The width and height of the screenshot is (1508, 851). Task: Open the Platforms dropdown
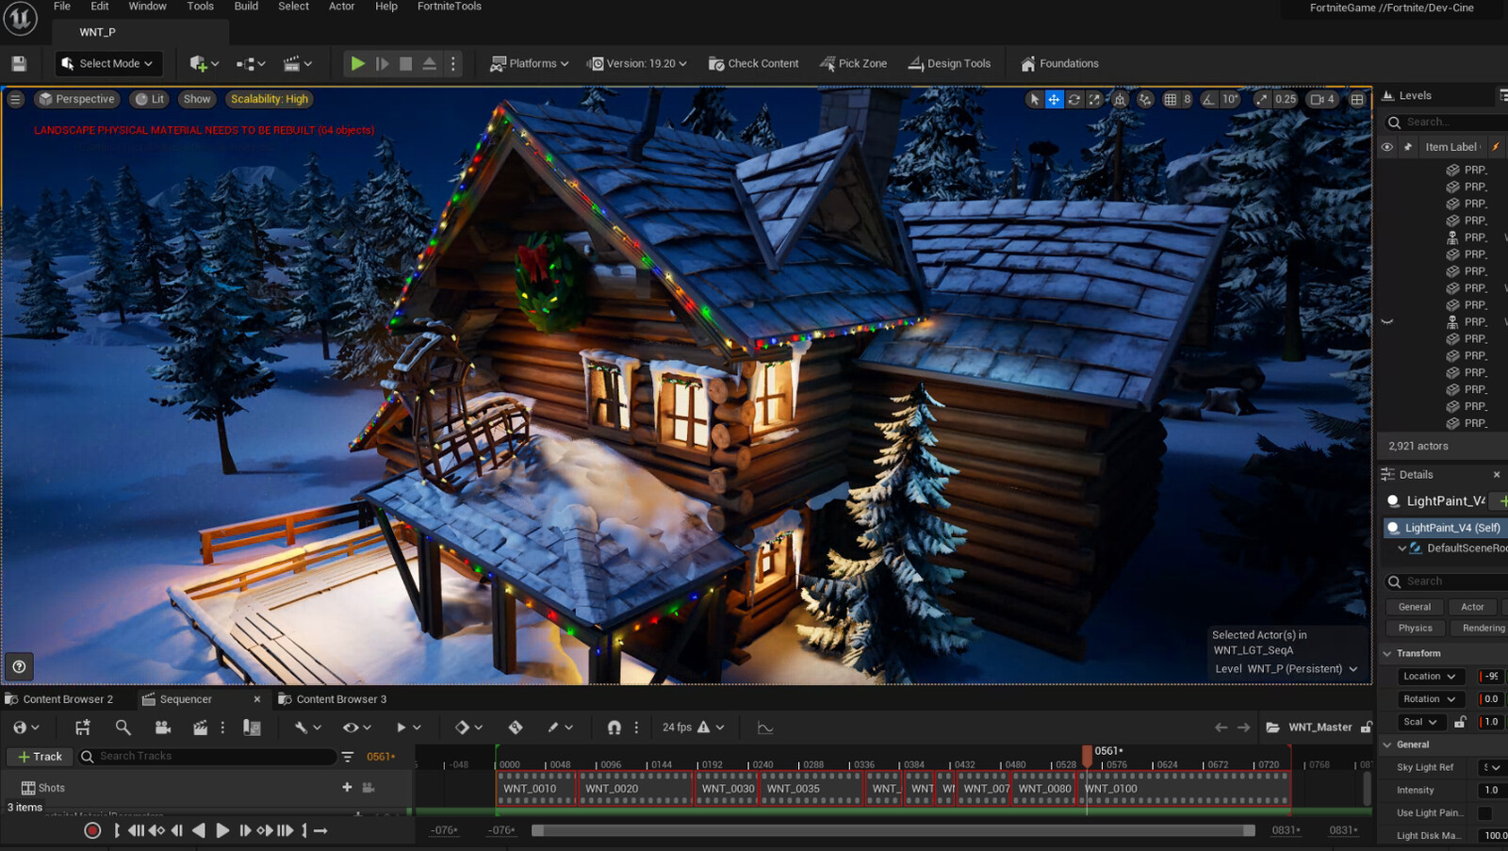pos(530,63)
